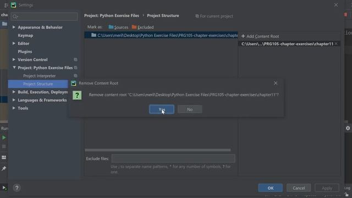Collapse Project: Python Exercise Files section
The height and width of the screenshot is (198, 352).
tap(14, 68)
